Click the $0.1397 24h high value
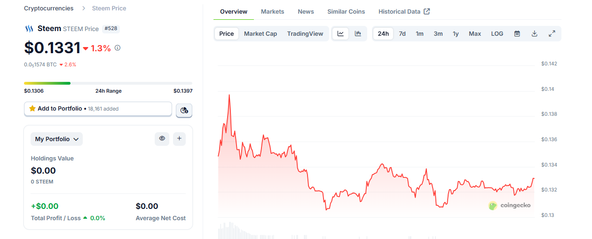This screenshot has width=592, height=239. (183, 91)
